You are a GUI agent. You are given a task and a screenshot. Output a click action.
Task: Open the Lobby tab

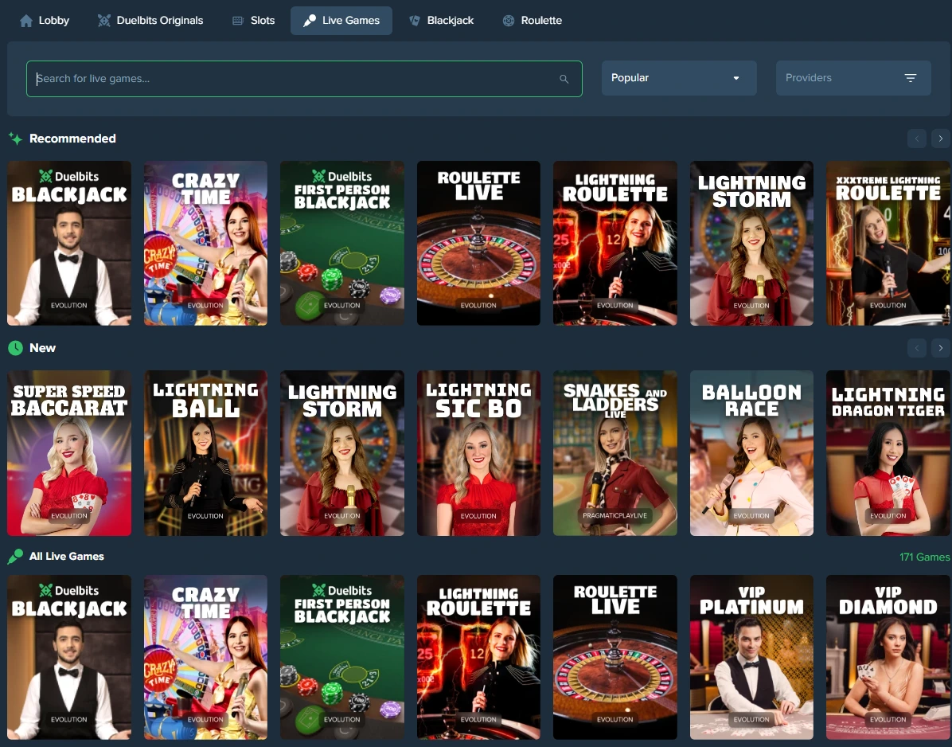(45, 21)
